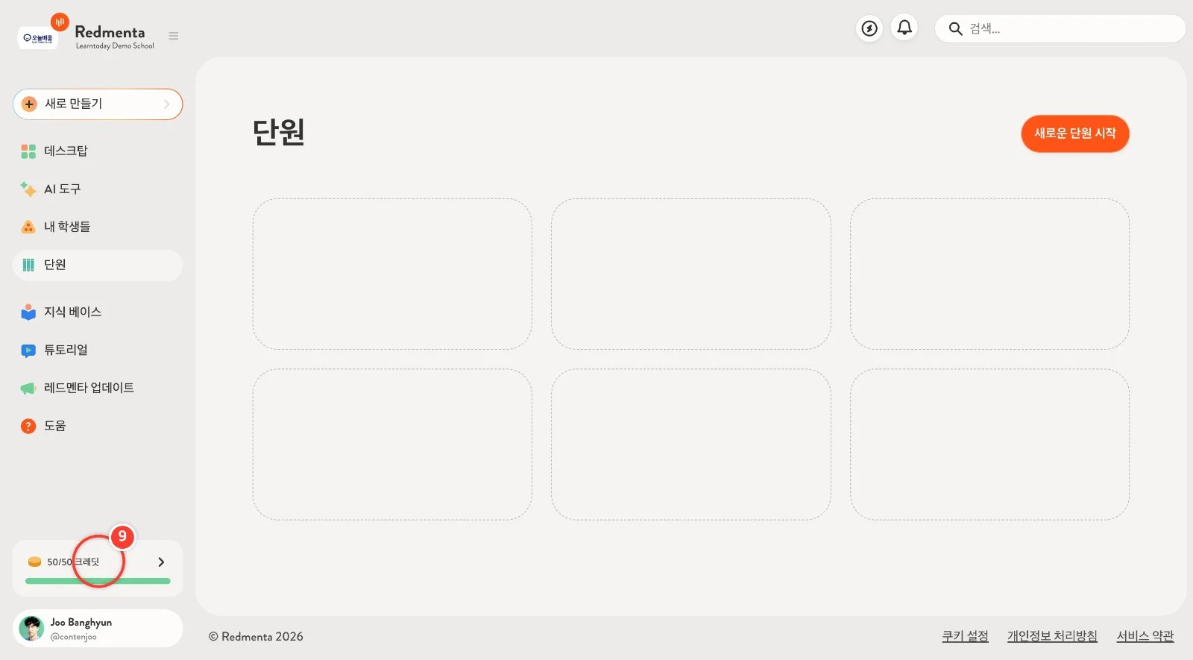
Task: Select 단원 in the sidebar
Action: pyautogui.click(x=98, y=265)
